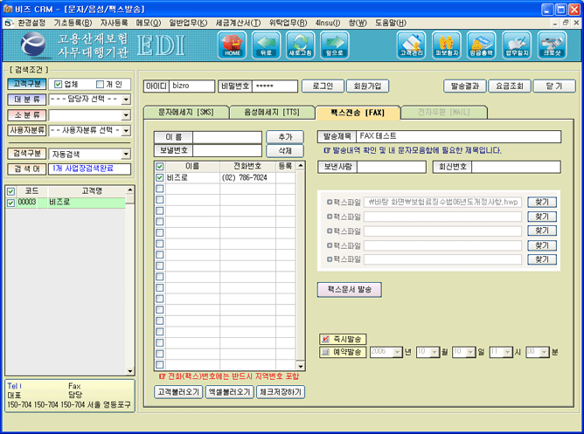Image resolution: width=584 pixels, height=434 pixels.
Task: Open the reservation hour dropdown
Action: click(507, 352)
